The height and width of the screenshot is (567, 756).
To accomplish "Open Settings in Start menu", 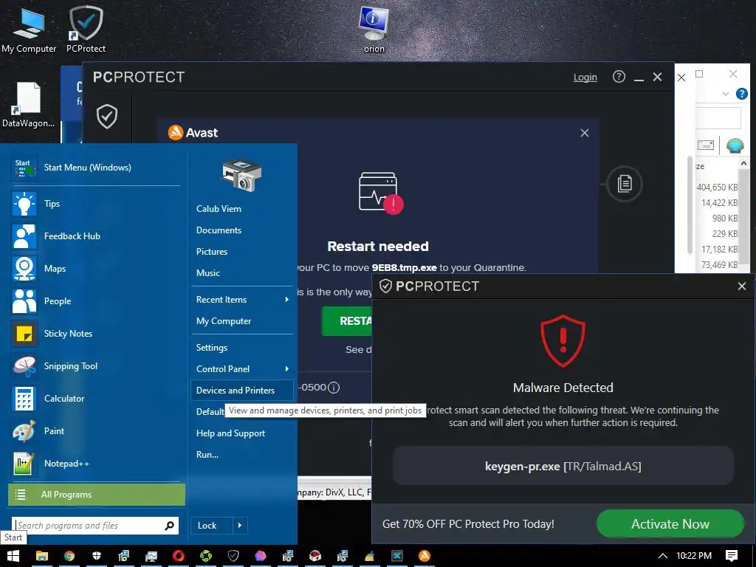I will pyautogui.click(x=212, y=348).
